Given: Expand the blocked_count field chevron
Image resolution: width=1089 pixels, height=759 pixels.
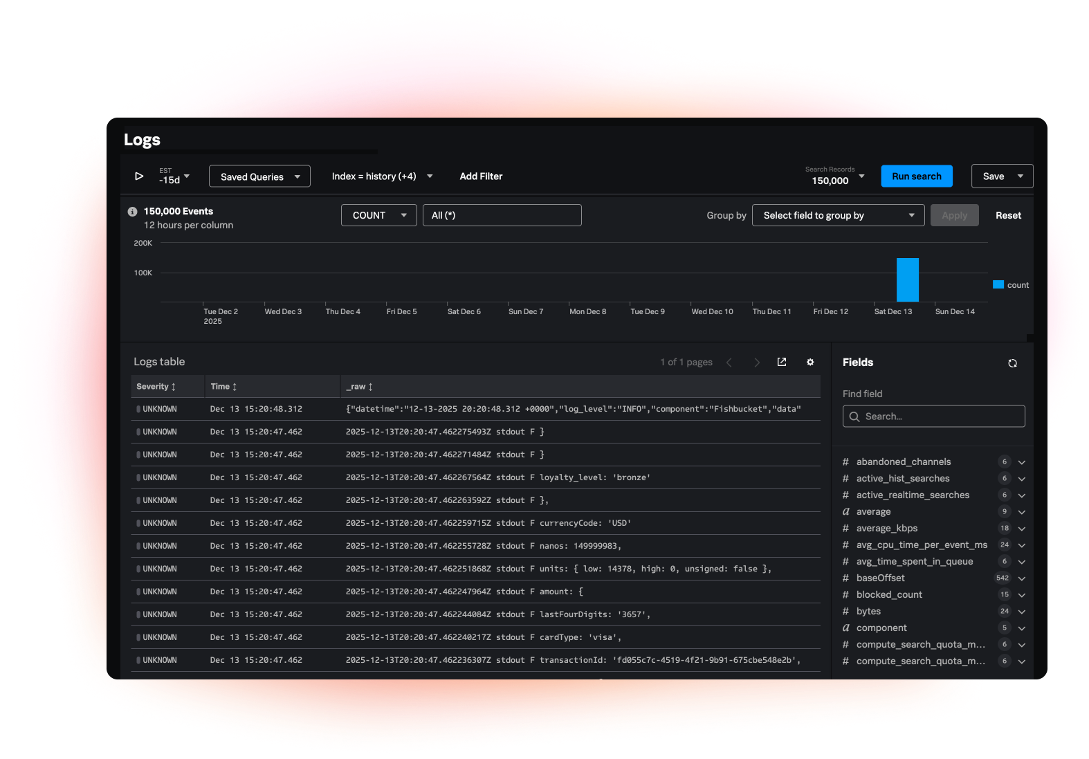Looking at the screenshot, I should [1022, 595].
